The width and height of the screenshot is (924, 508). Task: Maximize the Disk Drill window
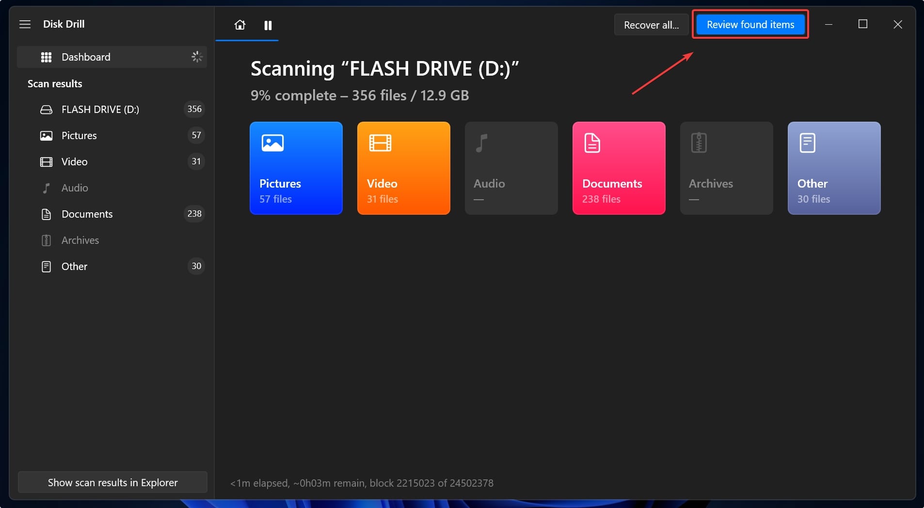[863, 24]
